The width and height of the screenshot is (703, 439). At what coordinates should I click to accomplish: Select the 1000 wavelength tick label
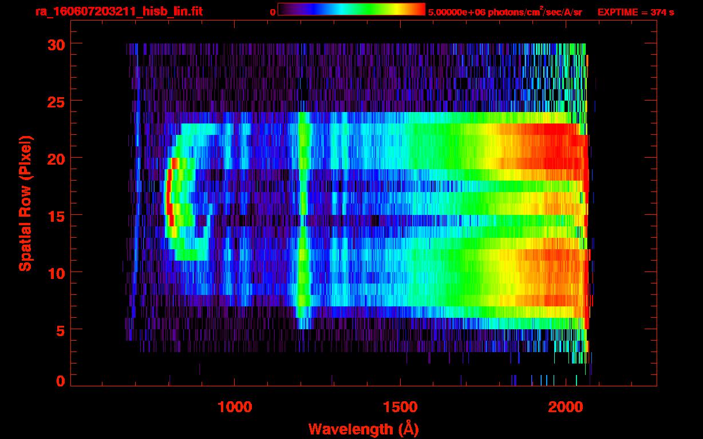[x=235, y=406]
